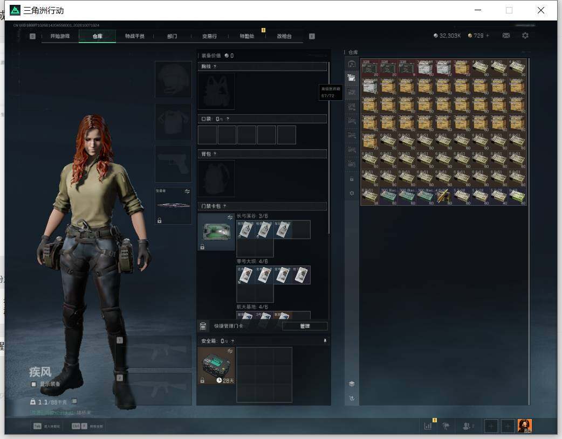Click the help mark beside 胸挂

[x=215, y=67]
